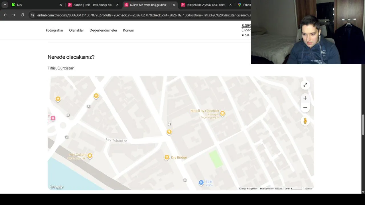
Task: Zoom out using the map minus button
Action: pos(305,108)
